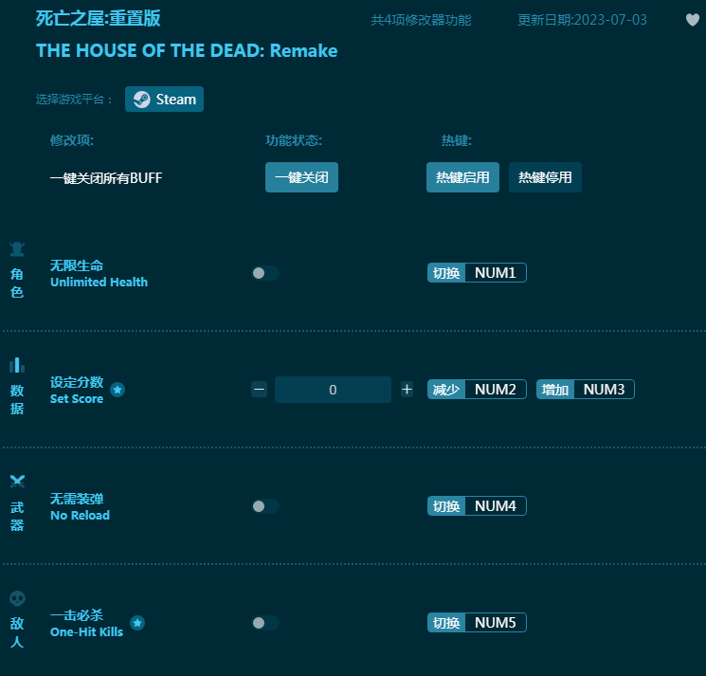Viewport: 706px width, 676px height.
Task: Turn on the No Reload switch
Action: coord(264,506)
